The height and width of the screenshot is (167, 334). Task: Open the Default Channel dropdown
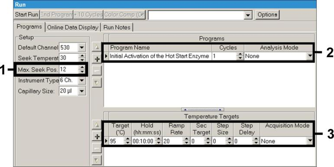pos(82,48)
